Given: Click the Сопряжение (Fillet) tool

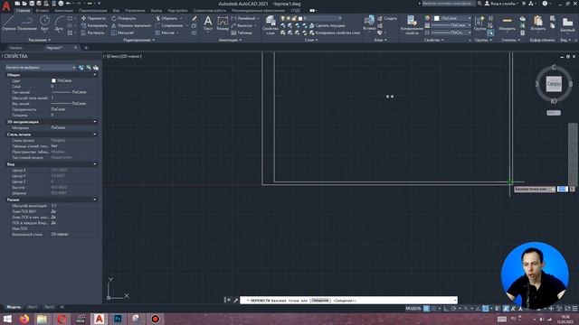Looking at the screenshot, I should [169, 25].
